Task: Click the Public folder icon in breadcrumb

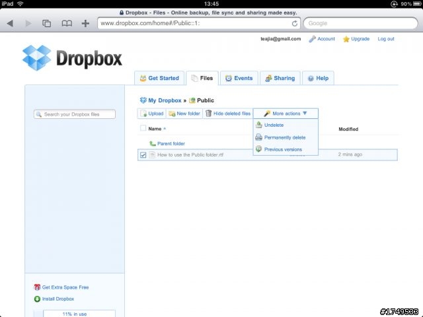Action: [x=192, y=100]
